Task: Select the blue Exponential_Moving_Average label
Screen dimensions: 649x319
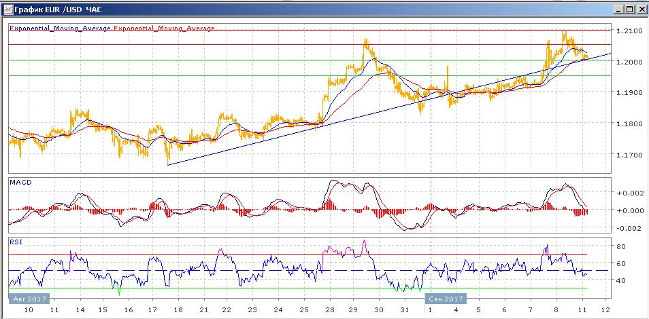Action: [60, 28]
